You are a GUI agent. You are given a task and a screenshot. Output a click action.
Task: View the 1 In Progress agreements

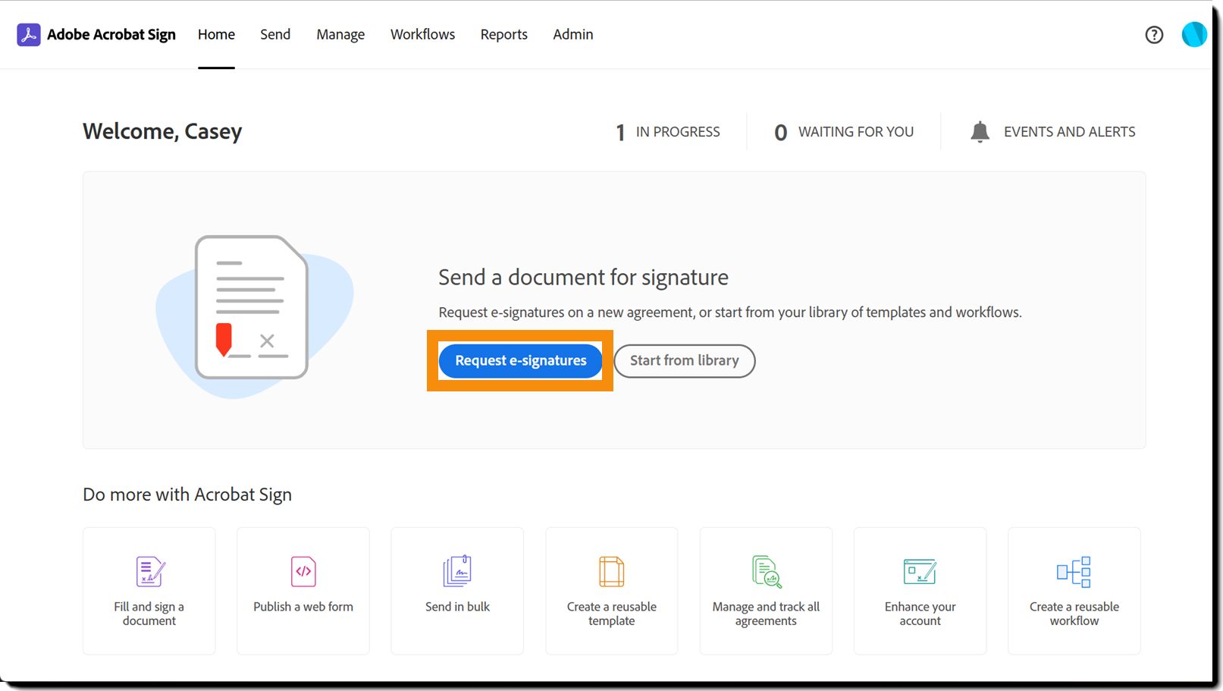(668, 132)
